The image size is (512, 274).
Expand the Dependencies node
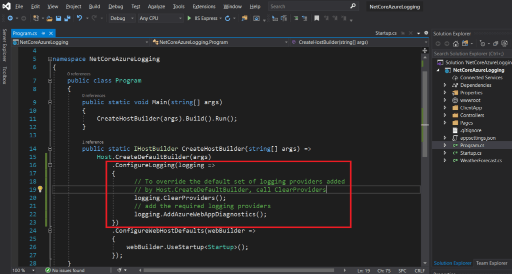[x=445, y=85]
